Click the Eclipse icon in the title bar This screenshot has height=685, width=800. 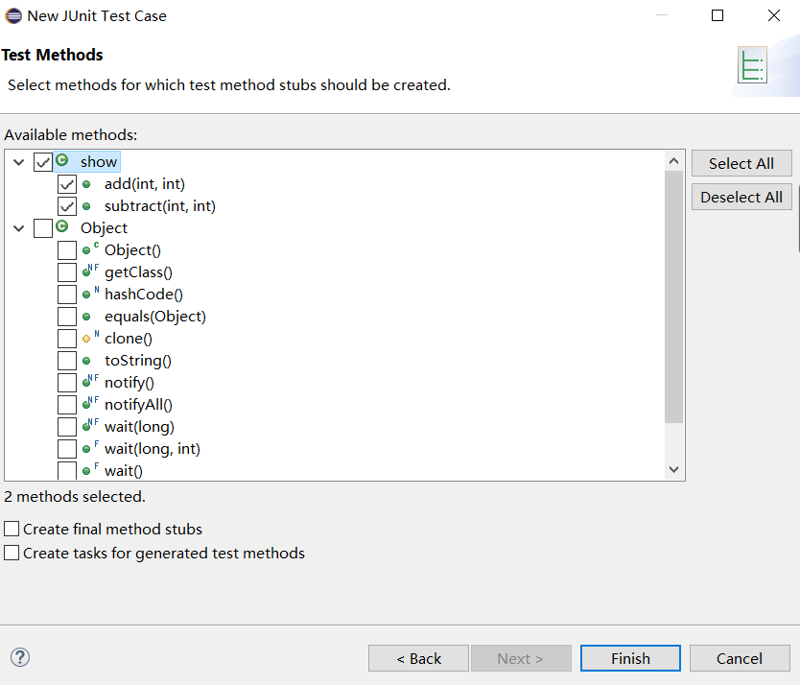pyautogui.click(x=13, y=15)
